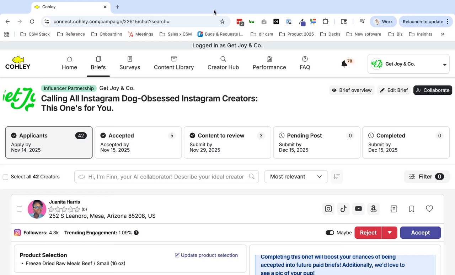Switch to the Accepted tab
The height and width of the screenshot is (275, 455).
click(138, 142)
